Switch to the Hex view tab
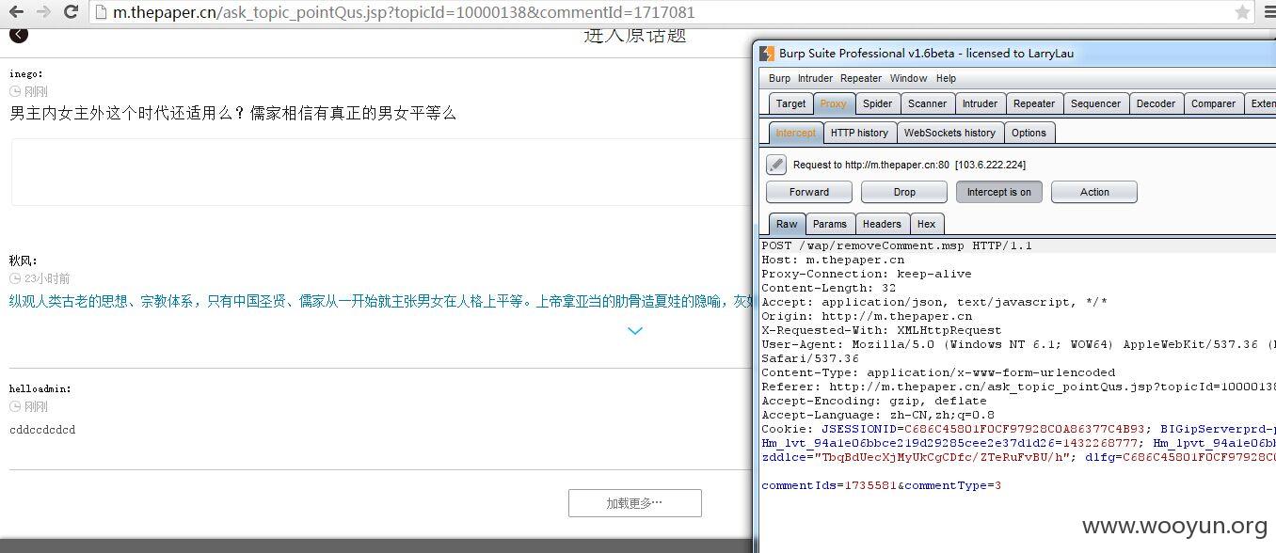 click(x=926, y=224)
